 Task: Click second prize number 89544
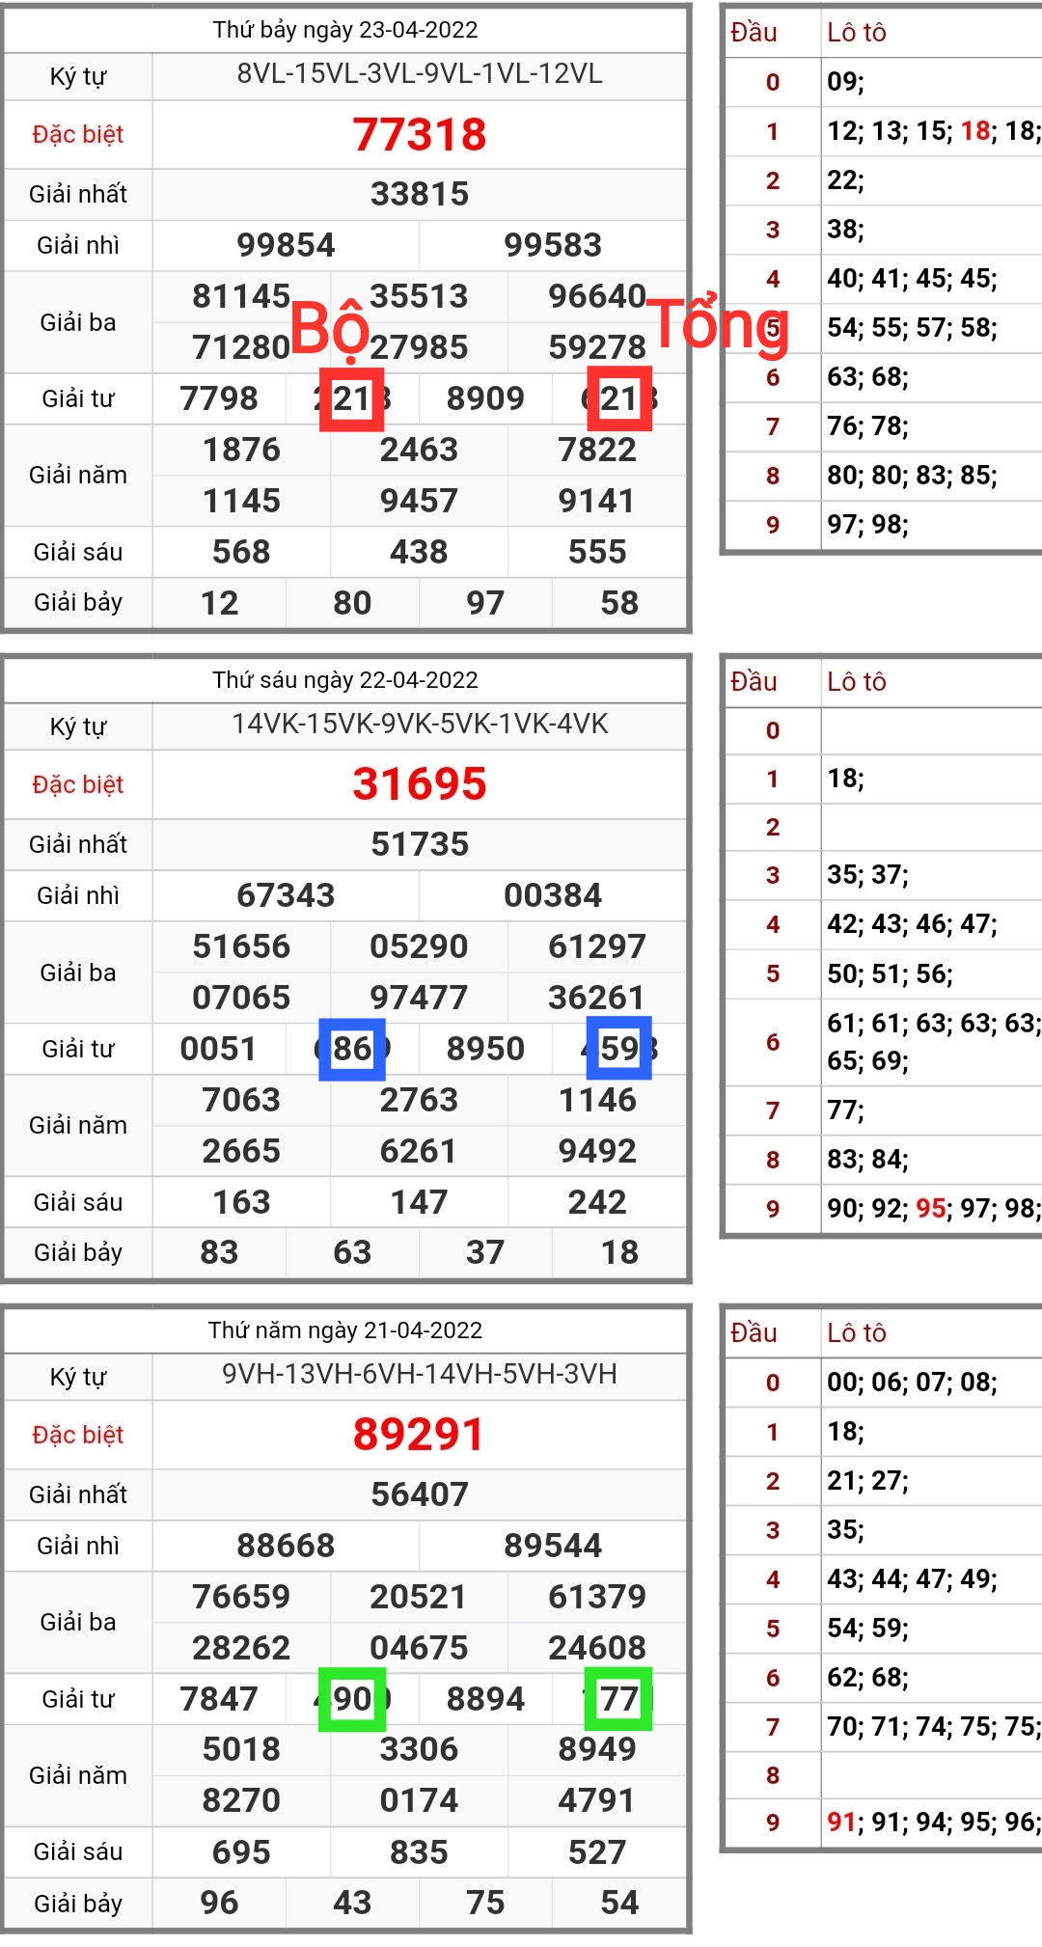click(x=553, y=1546)
